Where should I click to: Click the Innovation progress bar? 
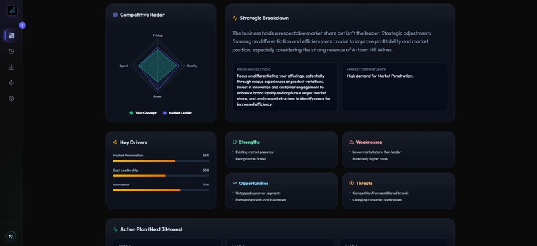tap(161, 190)
